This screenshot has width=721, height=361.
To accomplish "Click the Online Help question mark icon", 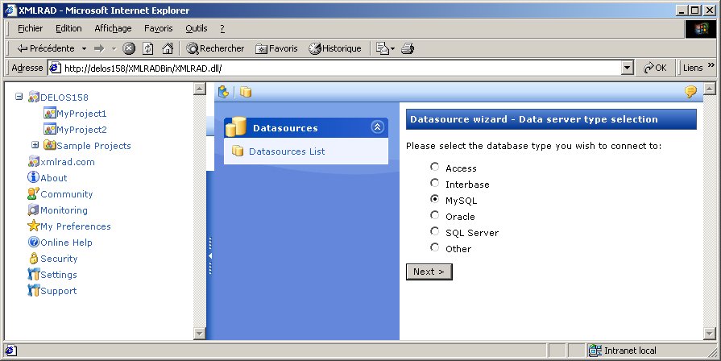I will (x=34, y=243).
